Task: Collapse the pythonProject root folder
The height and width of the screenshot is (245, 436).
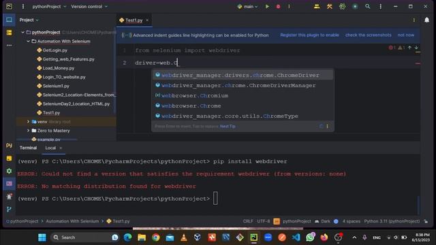Action: [x=22, y=32]
